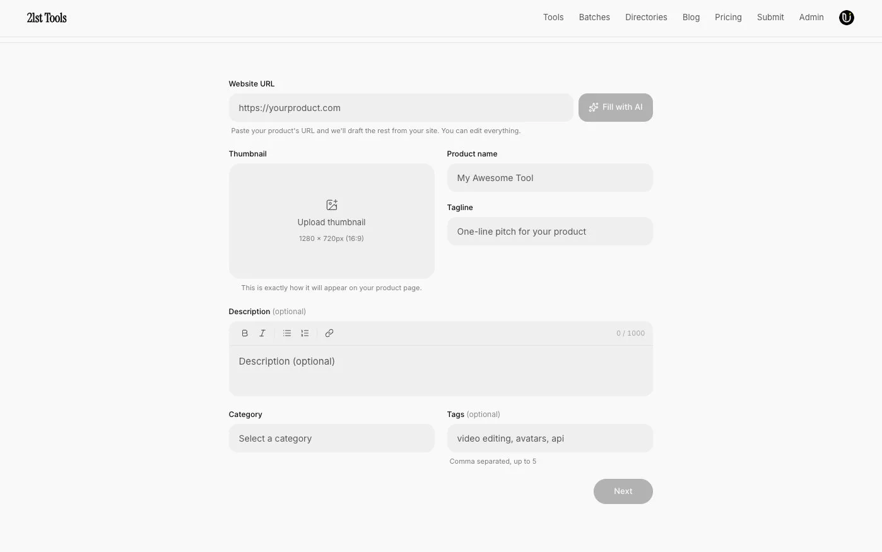
Task: Click the Website URL label
Action: (x=252, y=84)
